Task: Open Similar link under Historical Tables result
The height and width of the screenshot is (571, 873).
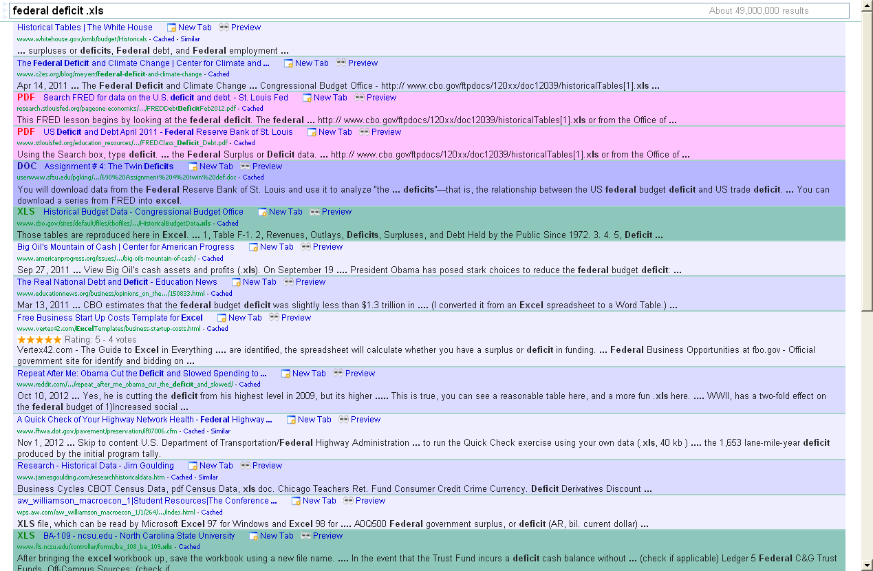Action: click(191, 39)
